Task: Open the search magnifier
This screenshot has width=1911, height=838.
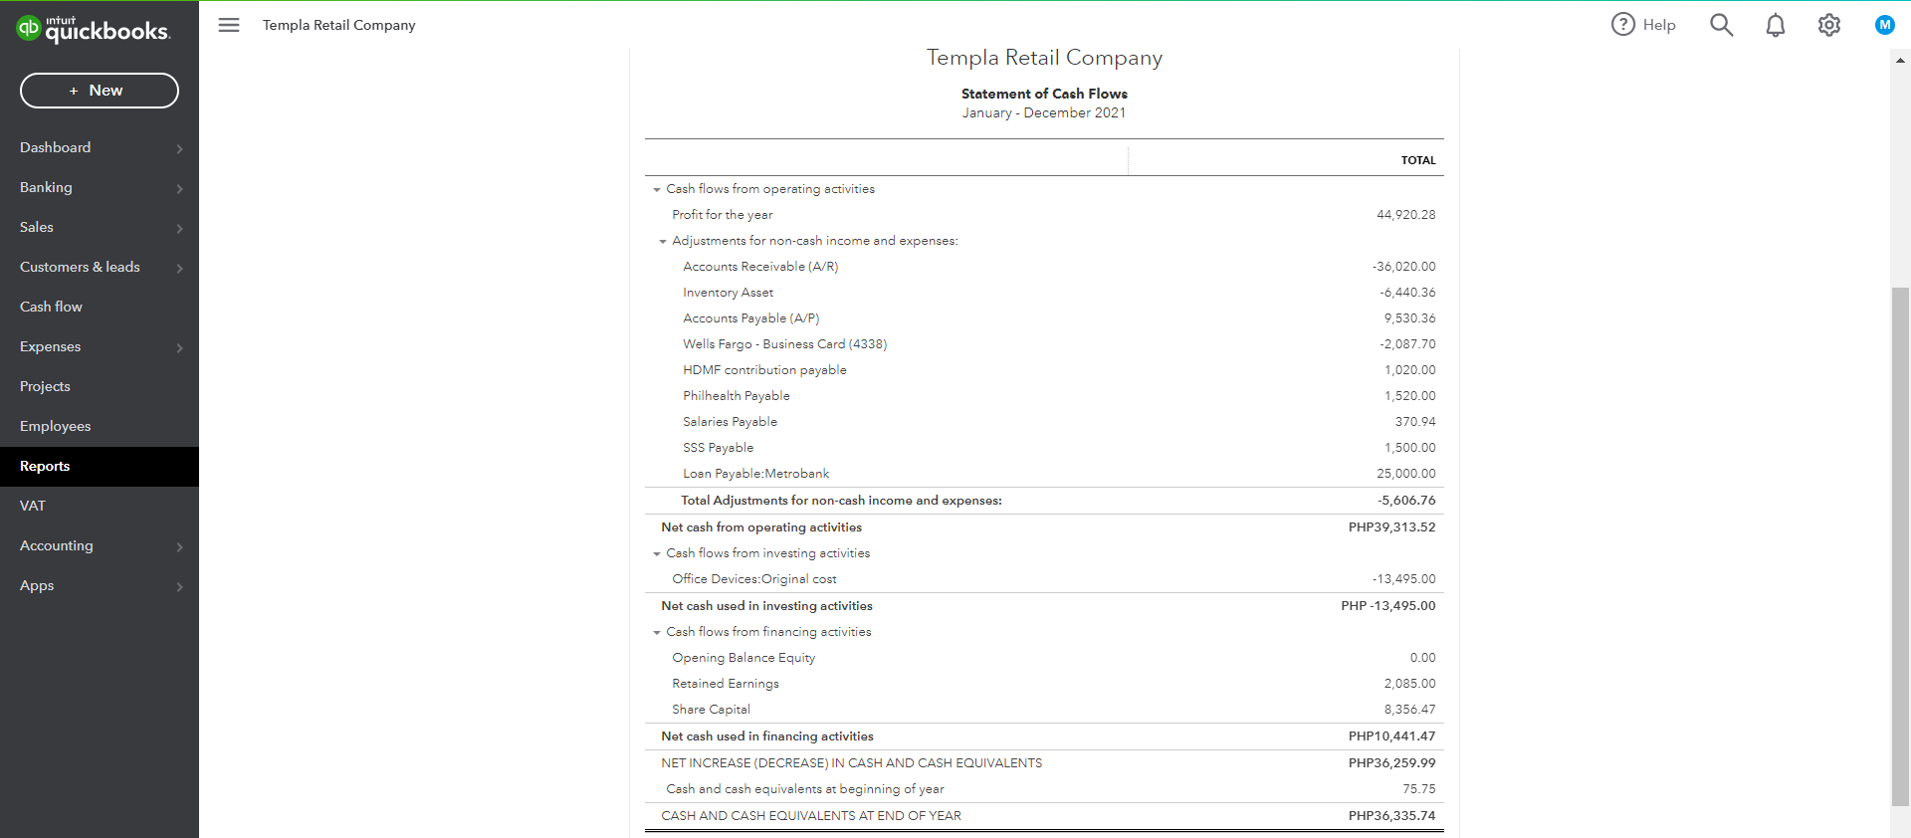Action: pyautogui.click(x=1721, y=25)
